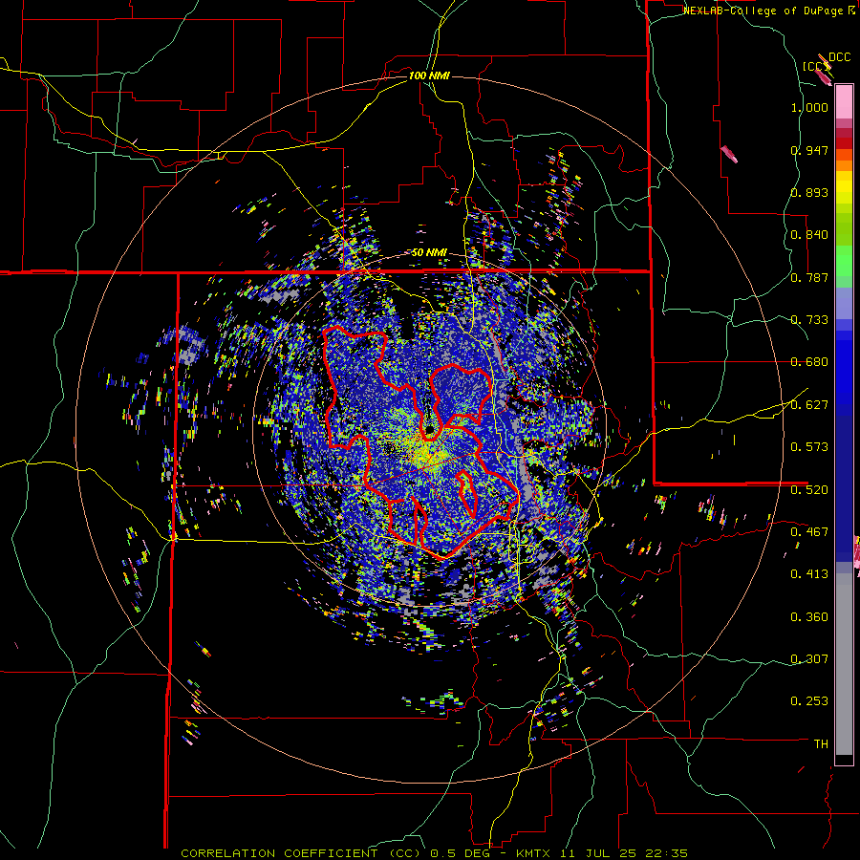Click the 0.787 scale value
Image resolution: width=860 pixels, height=860 pixels.
tap(809, 277)
